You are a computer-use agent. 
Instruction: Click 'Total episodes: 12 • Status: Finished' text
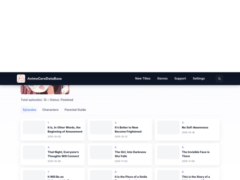click(x=47, y=100)
